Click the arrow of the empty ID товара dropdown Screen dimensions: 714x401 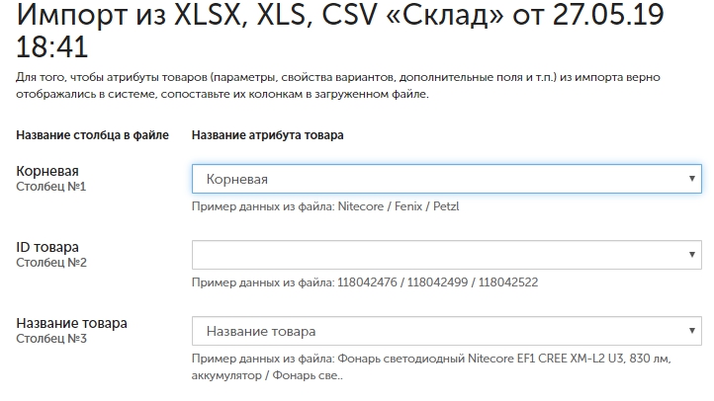[691, 255]
